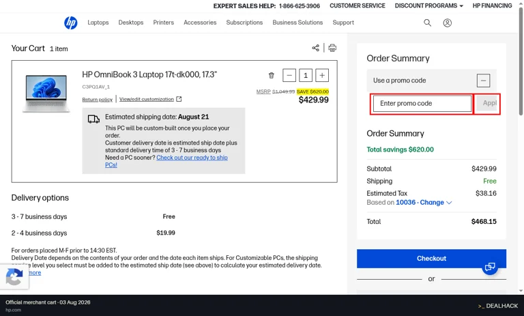524x316 pixels.
Task: Click the DEALHACK label in footer
Action: 498,306
